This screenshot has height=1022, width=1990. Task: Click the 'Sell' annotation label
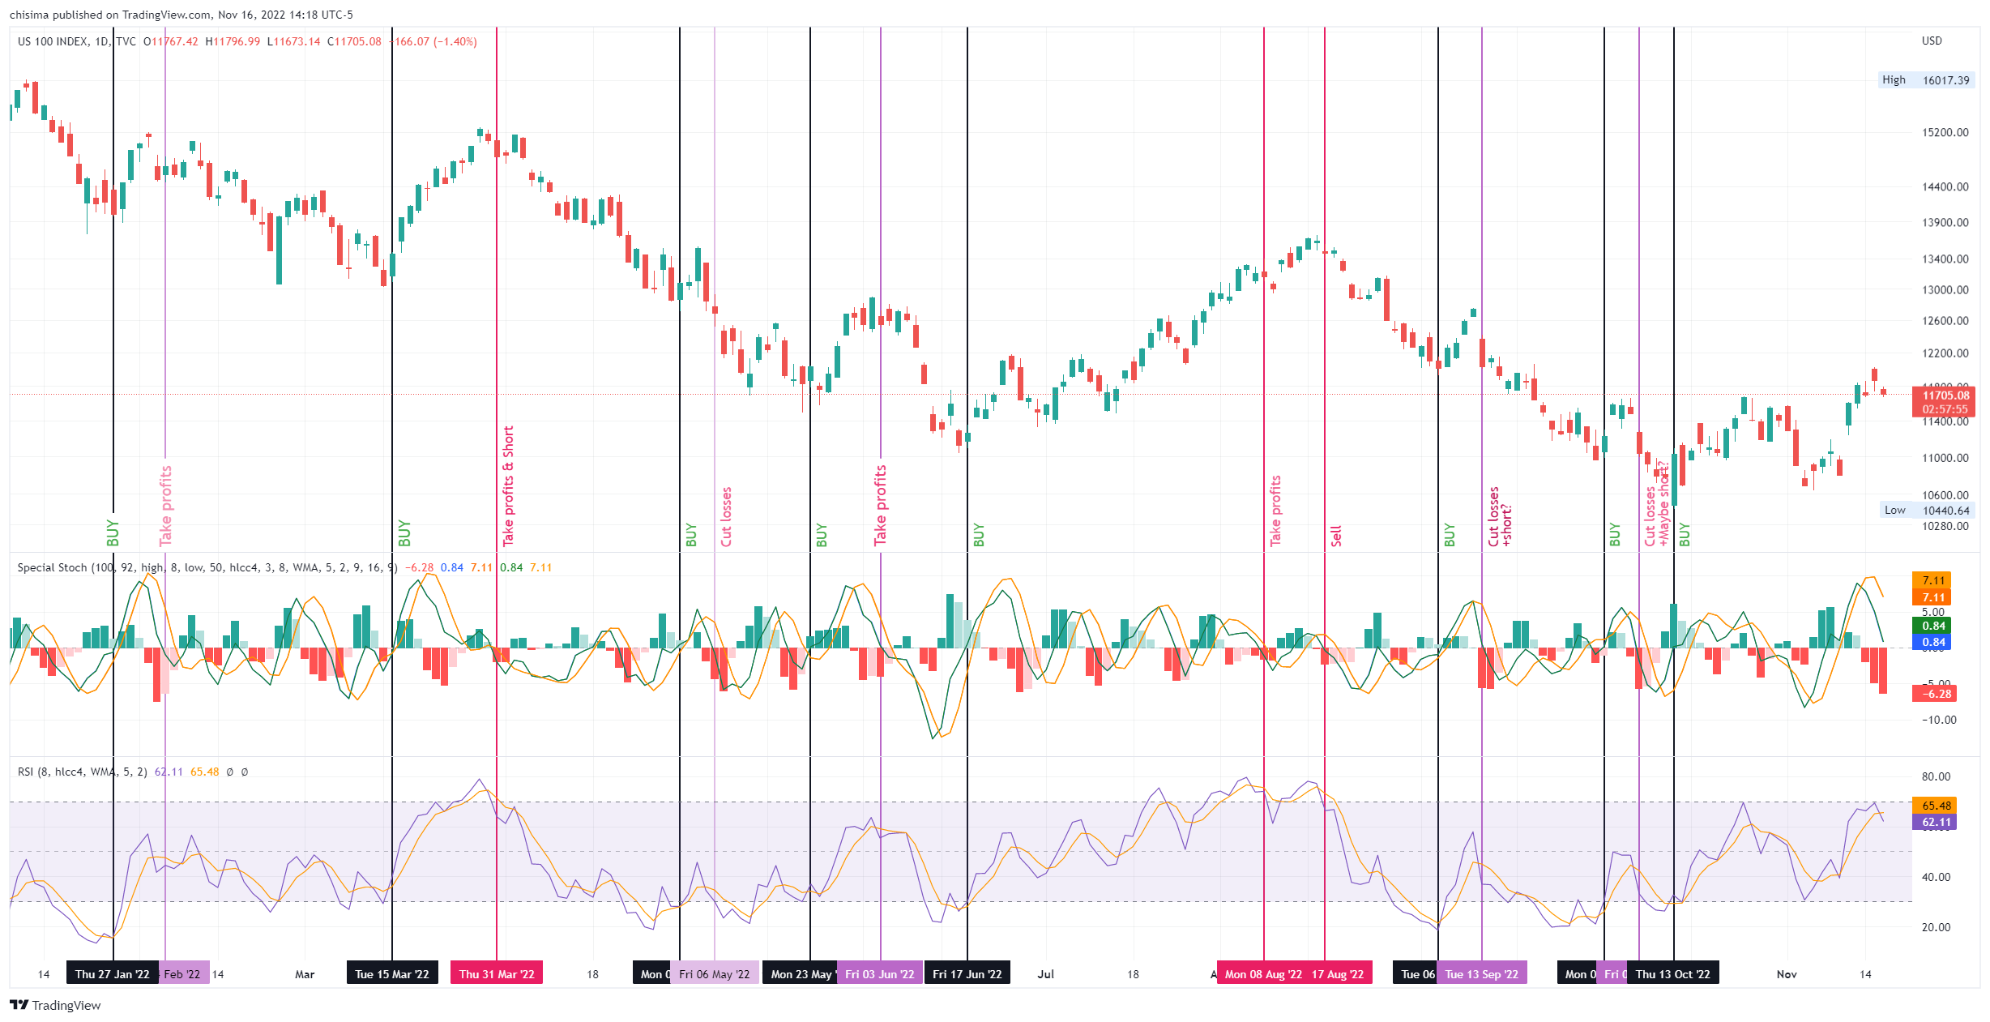click(x=1336, y=536)
